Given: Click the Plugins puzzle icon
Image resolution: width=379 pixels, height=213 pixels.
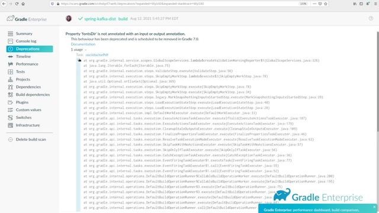Looking at the screenshot, I should (11, 102).
